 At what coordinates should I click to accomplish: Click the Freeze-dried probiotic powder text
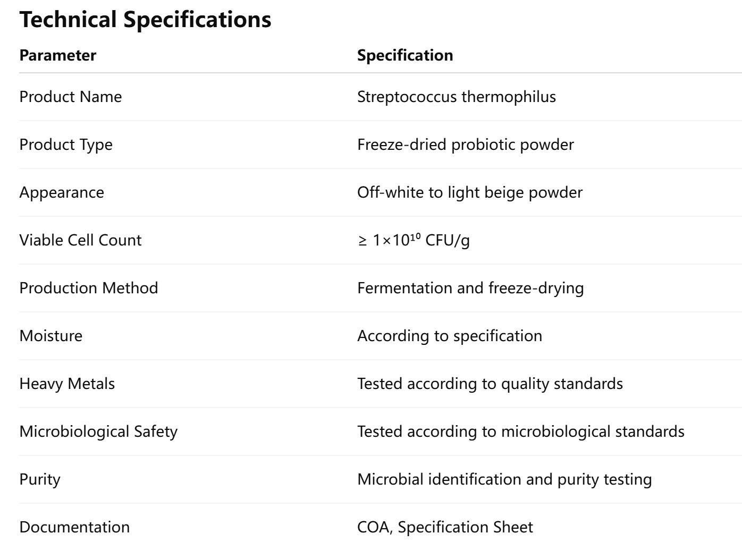466,145
